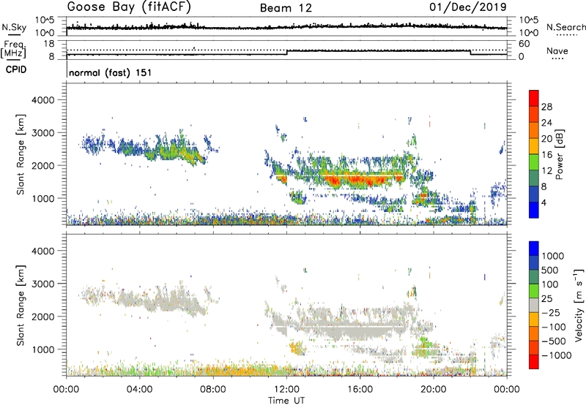This screenshot has height=405, width=586.
Task: Click the "12:00" time tick label
Action: (x=286, y=390)
